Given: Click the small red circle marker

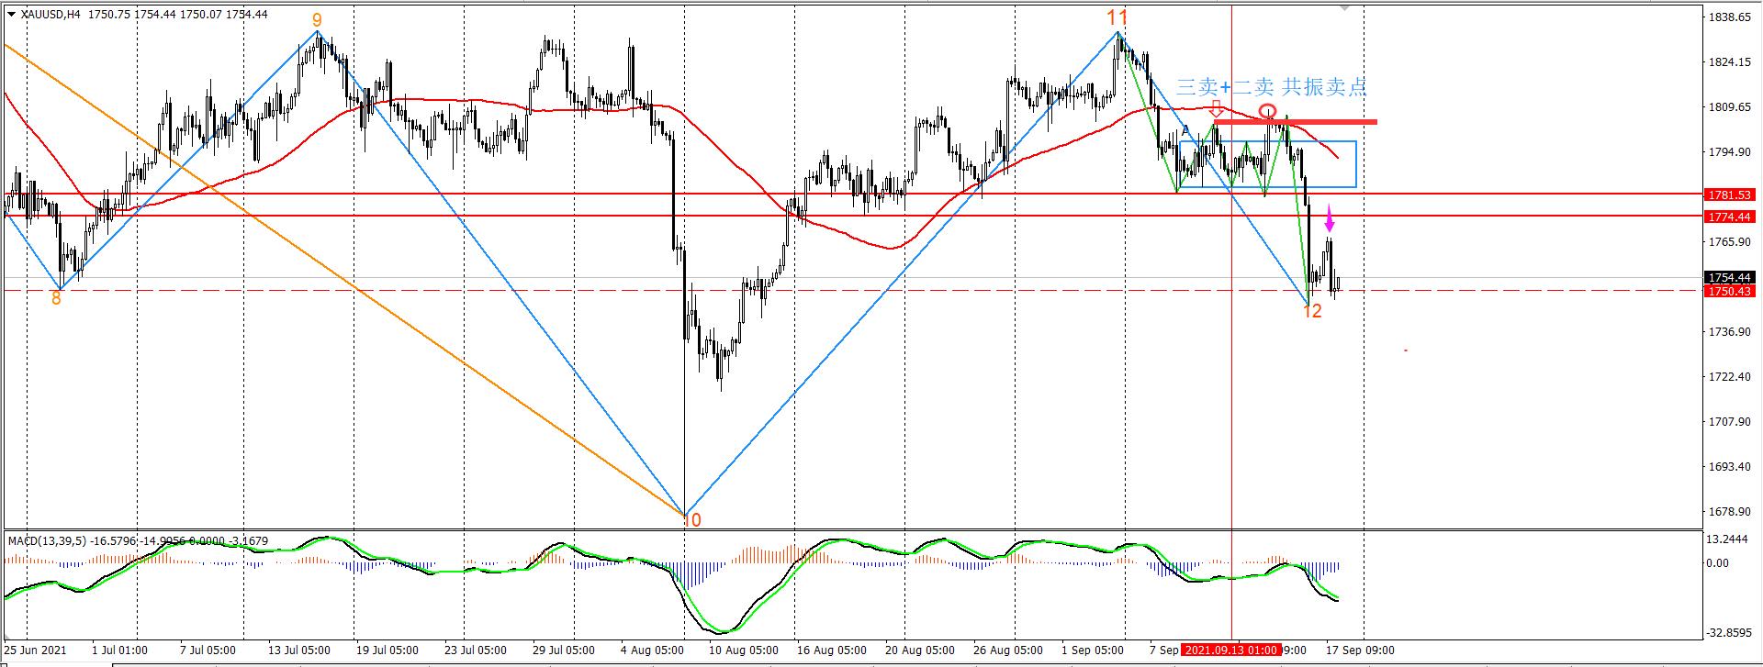Looking at the screenshot, I should click(1267, 112).
